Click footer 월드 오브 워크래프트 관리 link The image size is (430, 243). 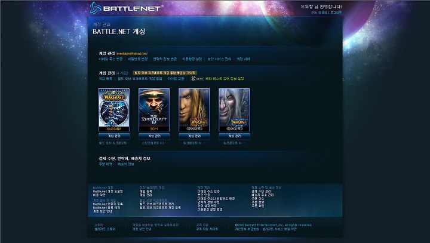pyautogui.click(x=157, y=204)
